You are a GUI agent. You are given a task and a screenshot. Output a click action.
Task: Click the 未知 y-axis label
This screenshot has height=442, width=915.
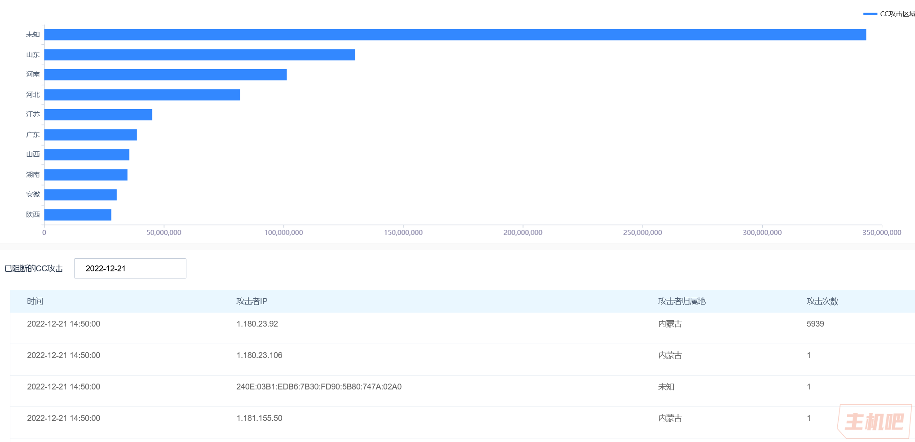[x=33, y=35]
